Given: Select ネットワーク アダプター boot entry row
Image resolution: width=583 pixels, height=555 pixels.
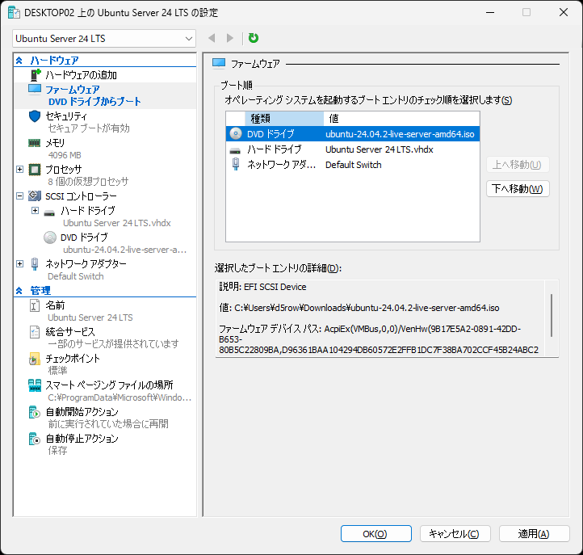Looking at the screenshot, I should pos(353,165).
